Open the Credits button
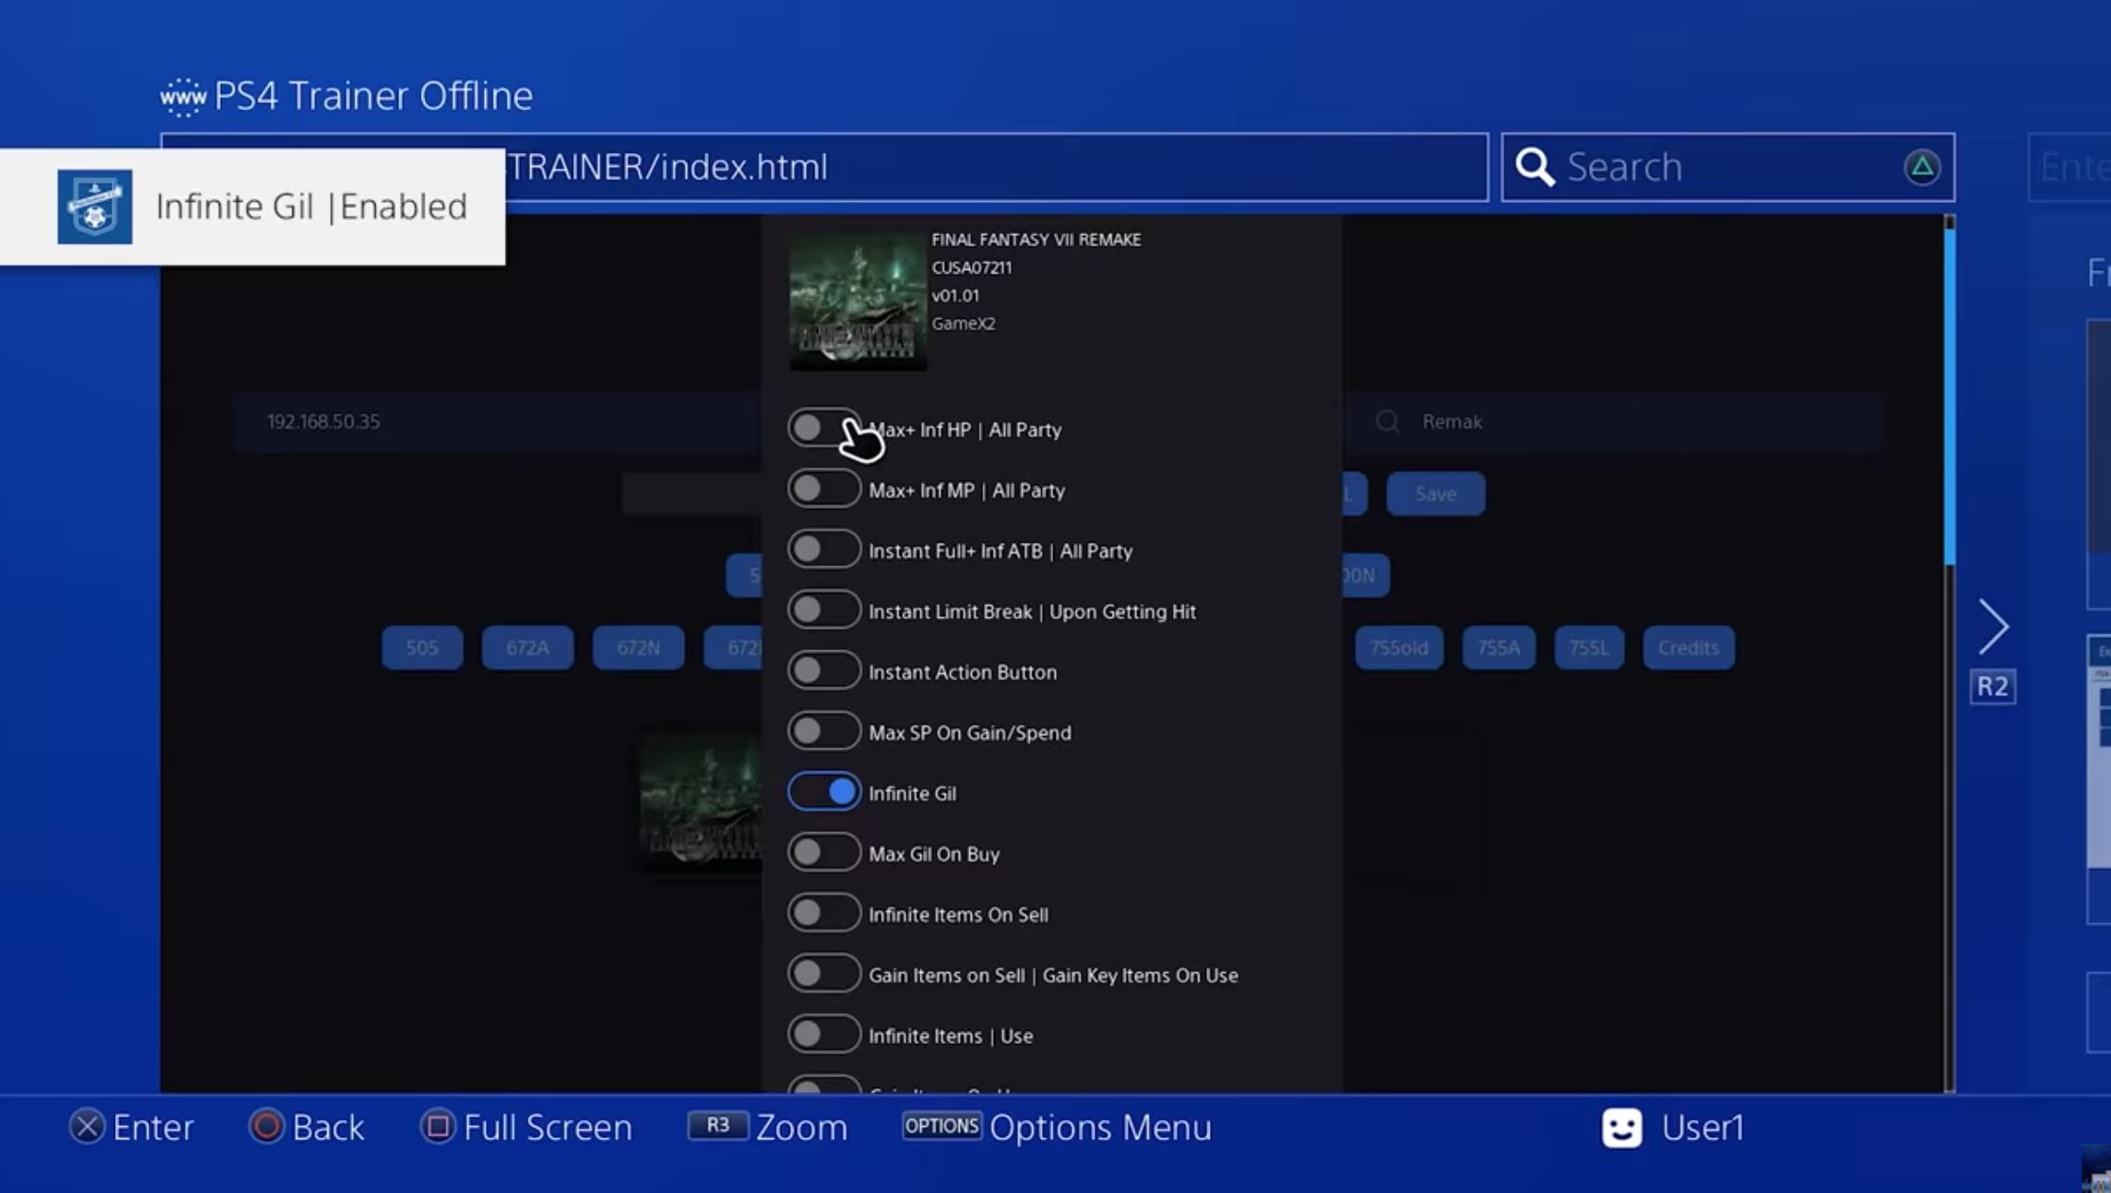 [x=1688, y=647]
